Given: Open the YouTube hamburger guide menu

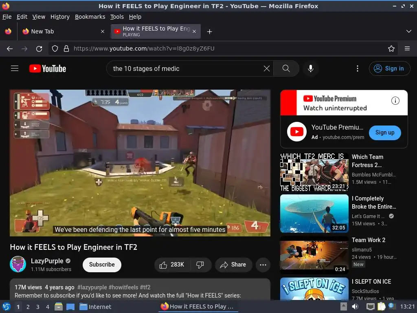Looking at the screenshot, I should [x=15, y=68].
